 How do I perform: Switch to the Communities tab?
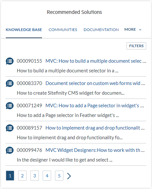63,30
